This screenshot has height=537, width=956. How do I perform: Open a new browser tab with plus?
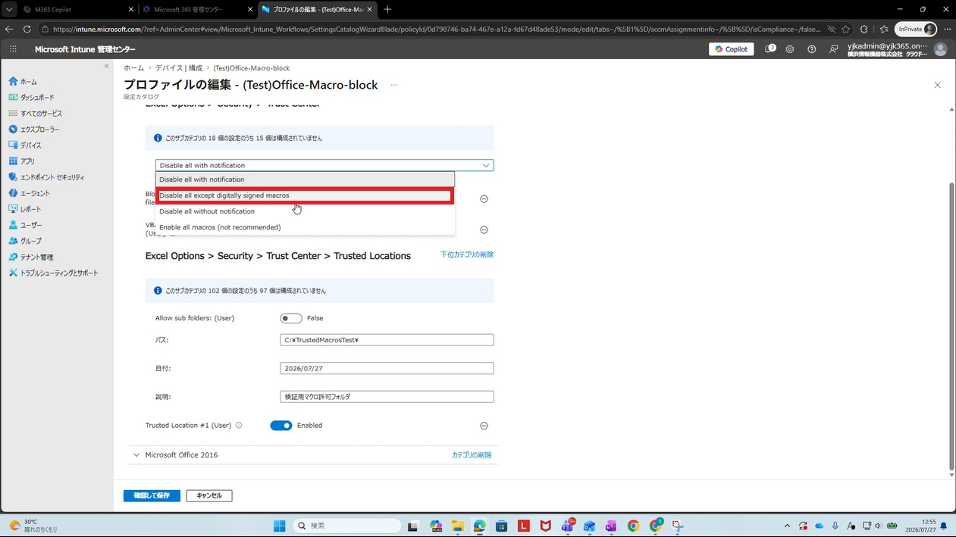coord(387,10)
